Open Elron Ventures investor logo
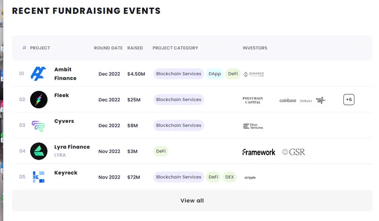 pos(253,126)
